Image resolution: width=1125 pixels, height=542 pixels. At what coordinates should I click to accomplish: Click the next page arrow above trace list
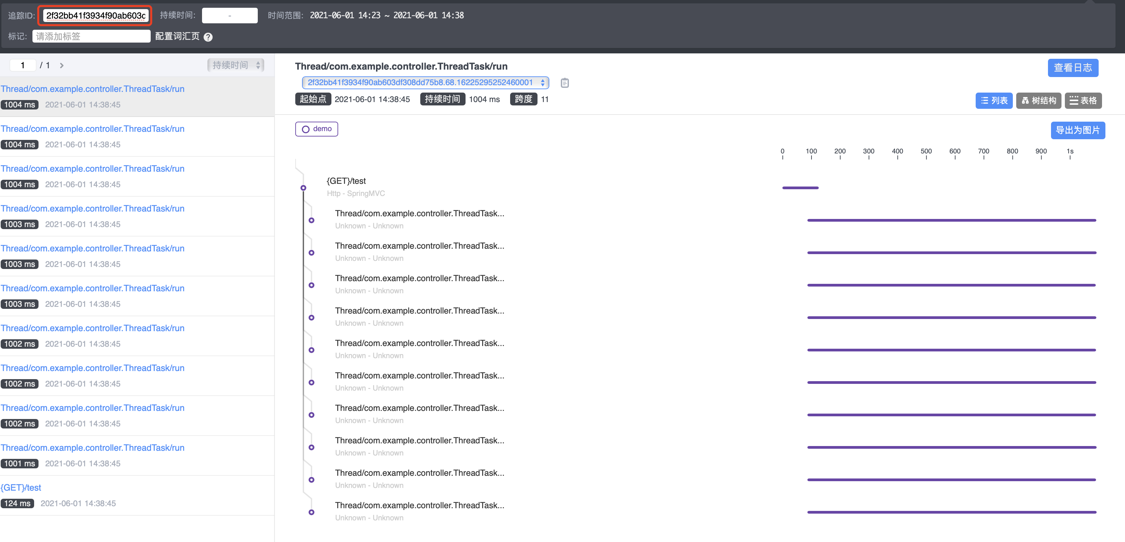pos(61,65)
